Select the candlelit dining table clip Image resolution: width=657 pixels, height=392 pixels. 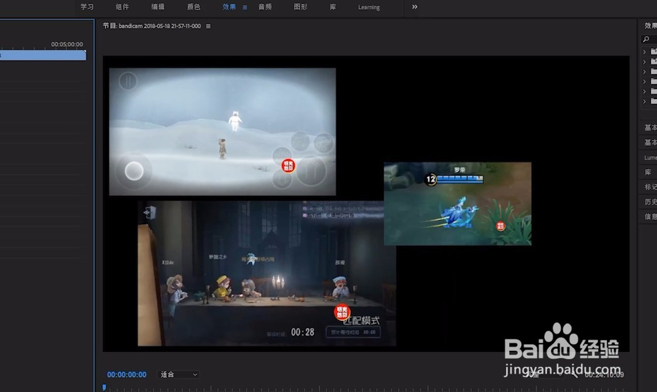pyautogui.click(x=267, y=273)
